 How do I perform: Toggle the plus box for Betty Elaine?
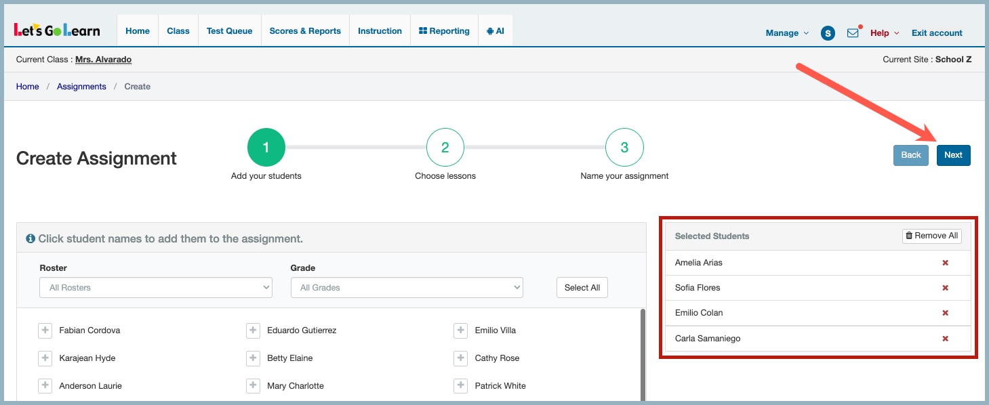click(x=253, y=358)
